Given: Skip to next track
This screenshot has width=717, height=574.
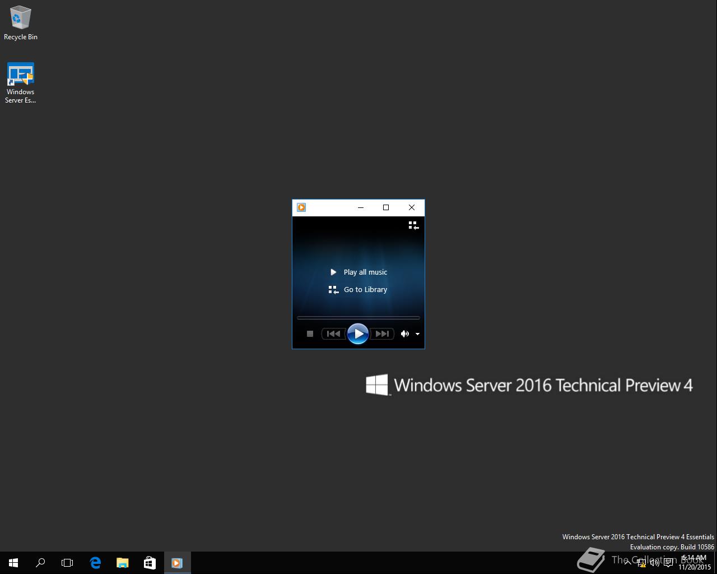Looking at the screenshot, I should [382, 334].
